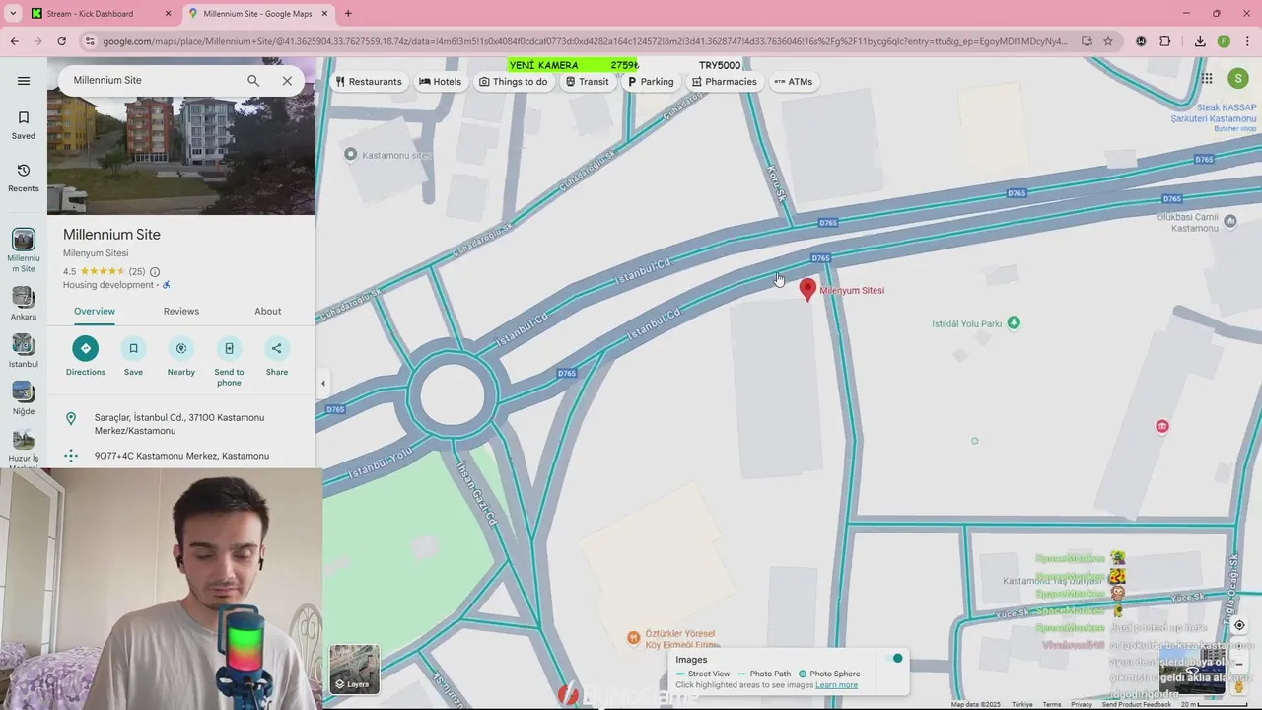Filter by Parking chip
Screen dimensions: 1262x710
coord(651,82)
